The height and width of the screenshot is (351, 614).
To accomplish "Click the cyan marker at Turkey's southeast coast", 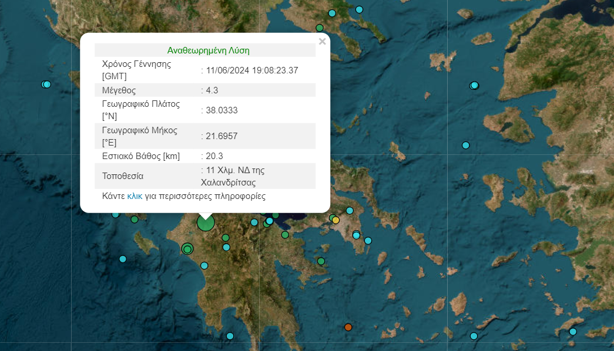I will coord(573,332).
